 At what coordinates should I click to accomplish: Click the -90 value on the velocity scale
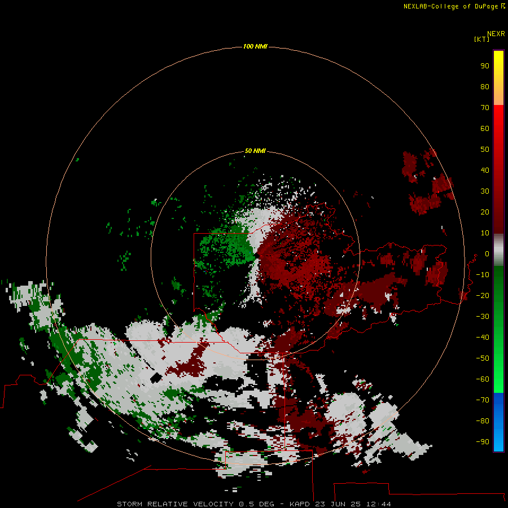pos(483,442)
